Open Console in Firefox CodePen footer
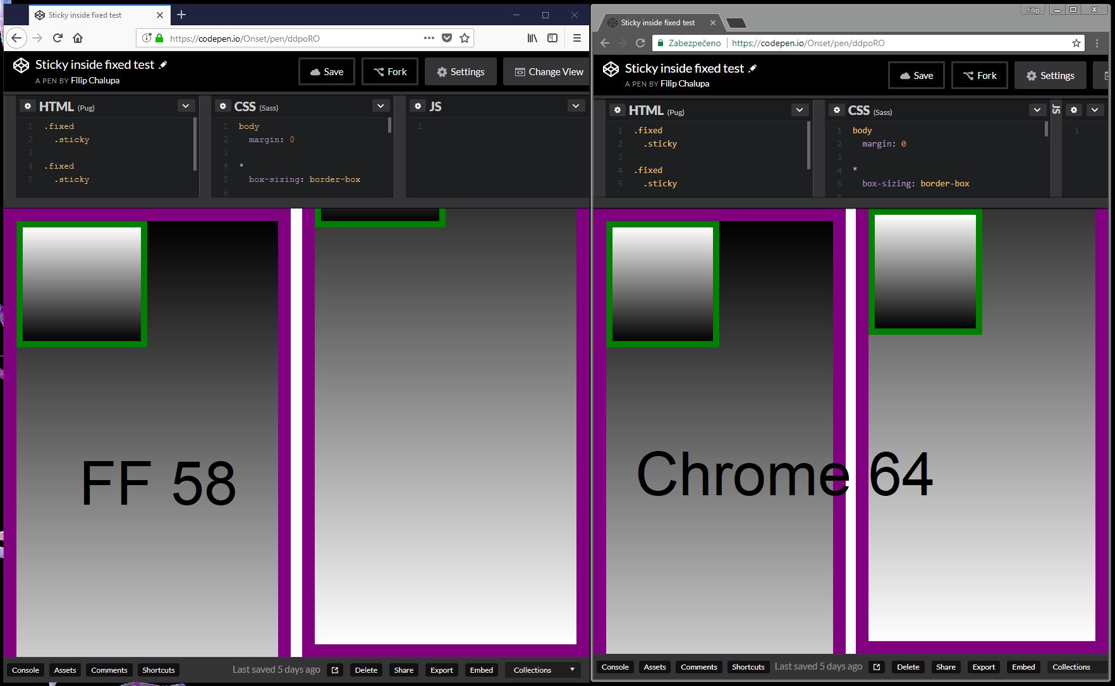 [25, 670]
